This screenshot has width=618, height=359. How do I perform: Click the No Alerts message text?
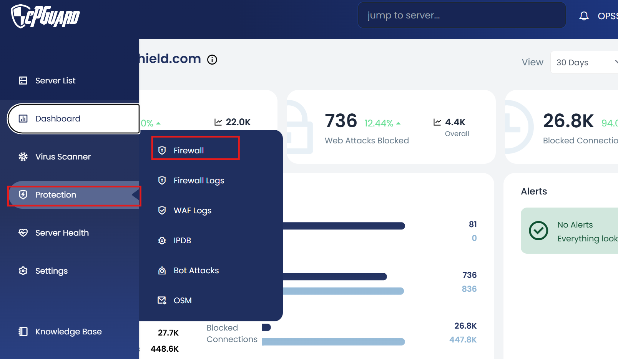point(575,225)
